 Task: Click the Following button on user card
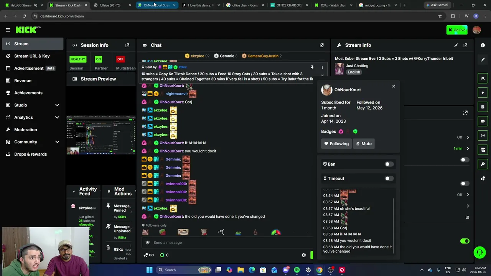click(336, 144)
